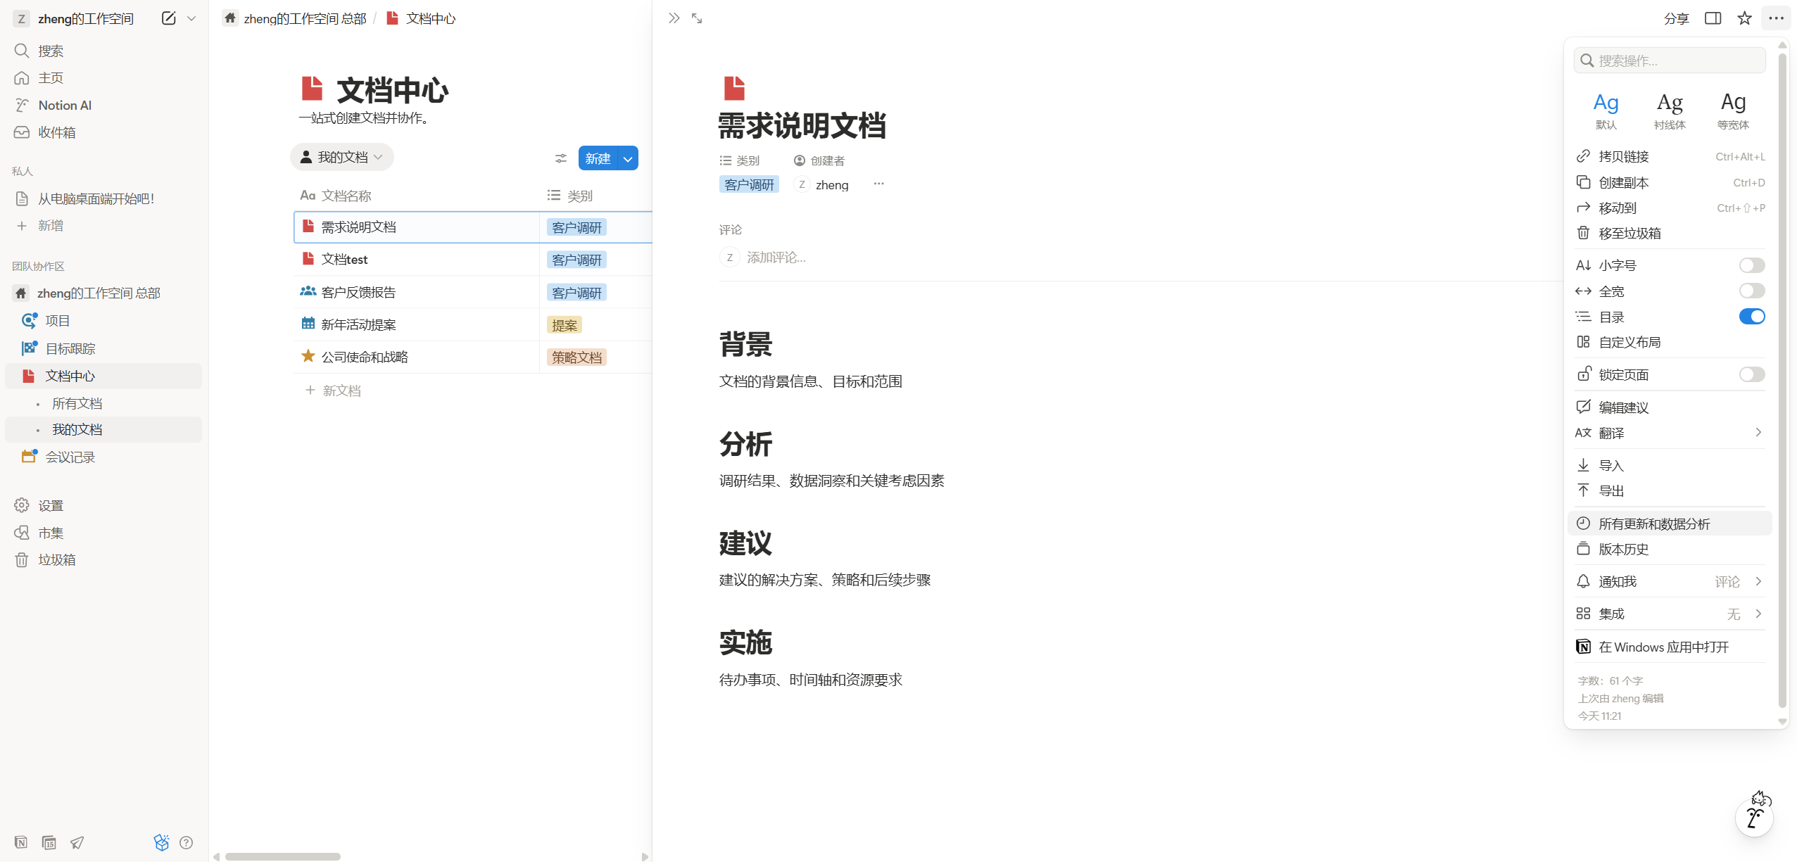The height and width of the screenshot is (862, 1797).
Task: Choose 版本历史 from the menu
Action: 1623,549
